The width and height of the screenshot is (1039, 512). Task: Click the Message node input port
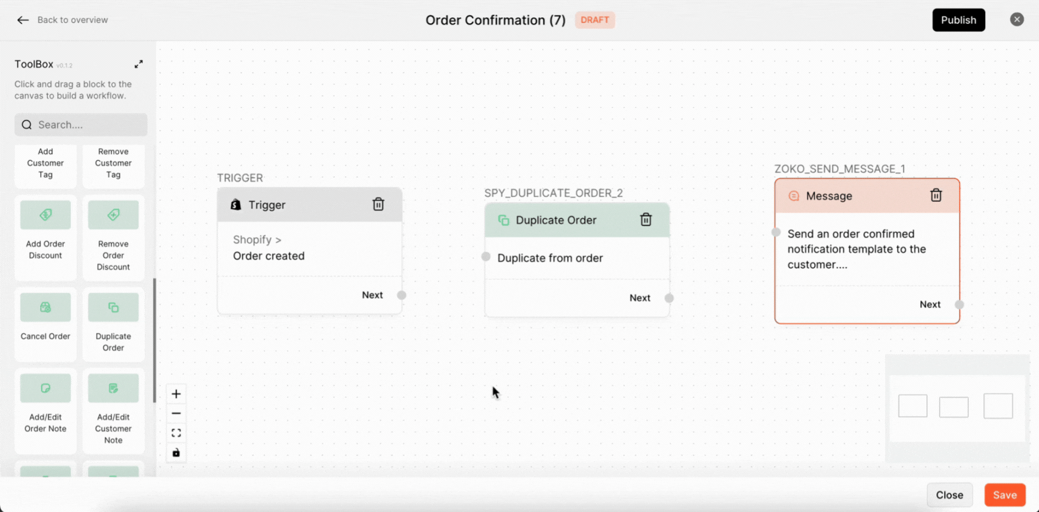(776, 232)
